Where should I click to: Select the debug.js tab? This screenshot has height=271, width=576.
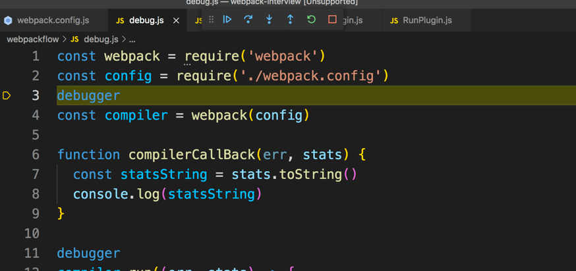(x=146, y=20)
